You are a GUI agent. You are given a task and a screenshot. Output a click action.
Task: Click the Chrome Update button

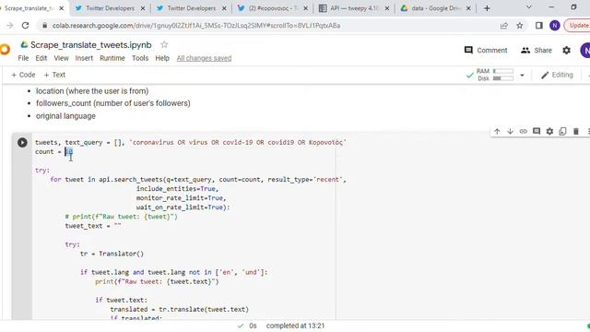[578, 26]
